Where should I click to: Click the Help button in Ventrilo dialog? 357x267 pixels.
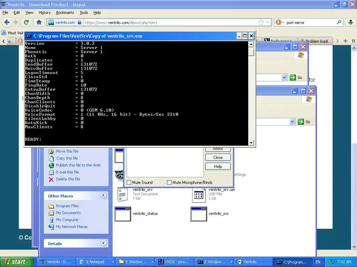(x=218, y=167)
